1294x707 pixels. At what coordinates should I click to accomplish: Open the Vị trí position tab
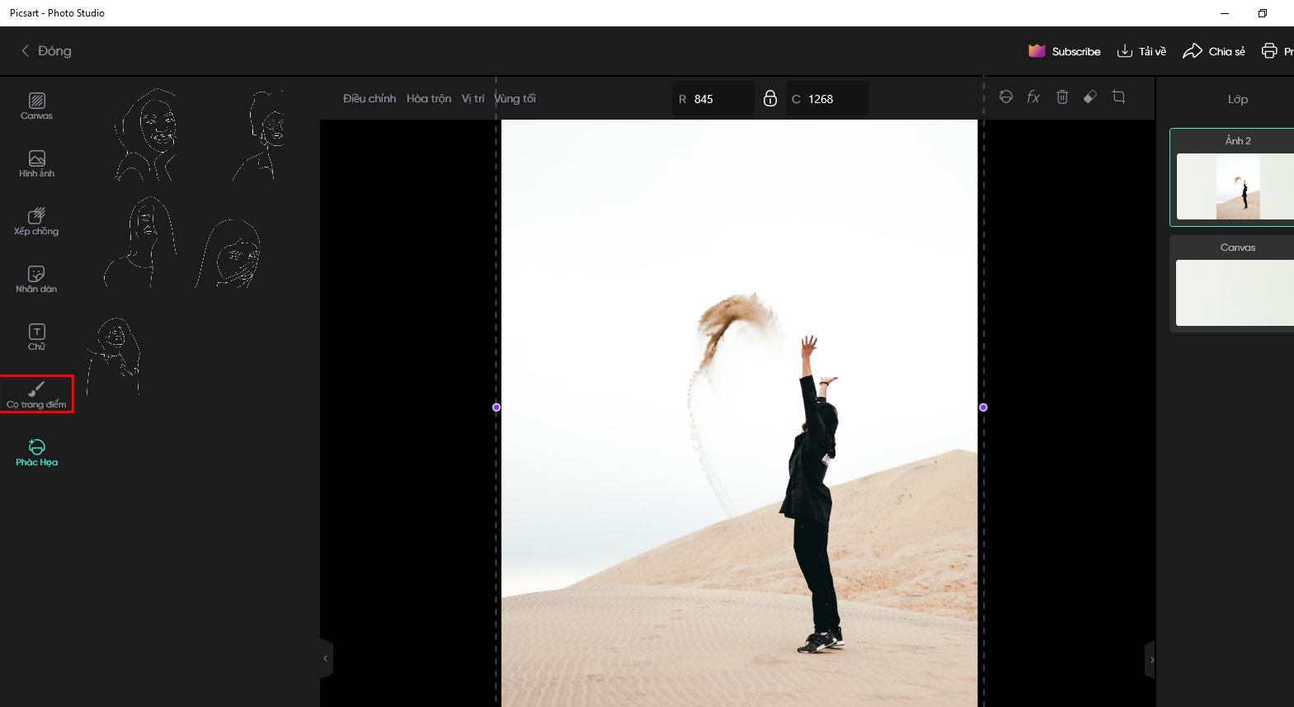[473, 98]
